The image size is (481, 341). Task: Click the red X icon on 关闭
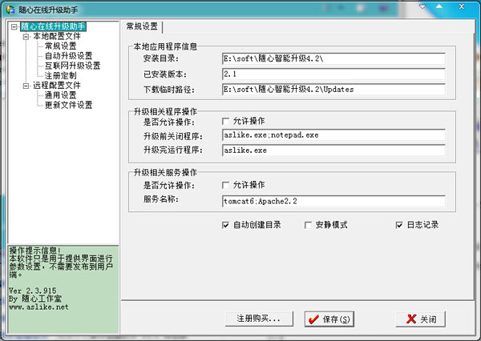413,319
